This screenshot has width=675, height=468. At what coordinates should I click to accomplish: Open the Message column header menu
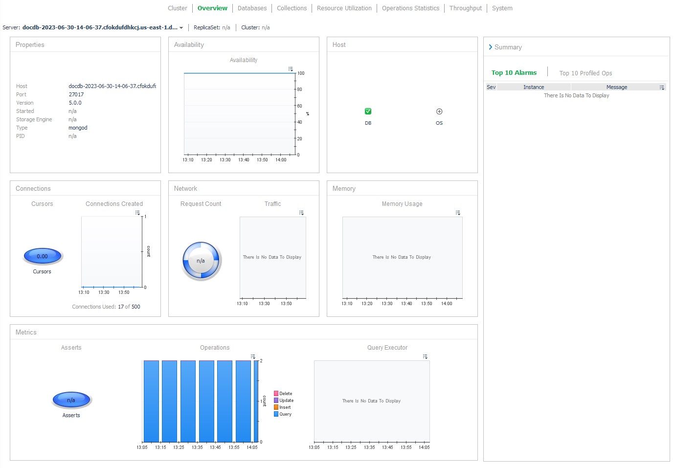click(x=616, y=87)
